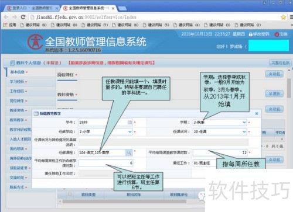The width and height of the screenshot is (293, 212).
Task: Click the left arrow of horizontal scrollbar
Action: (60, 201)
